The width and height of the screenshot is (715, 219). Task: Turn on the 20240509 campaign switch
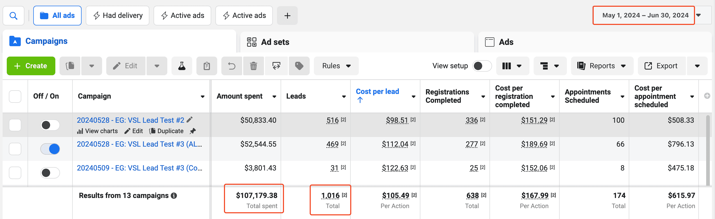[x=50, y=173]
